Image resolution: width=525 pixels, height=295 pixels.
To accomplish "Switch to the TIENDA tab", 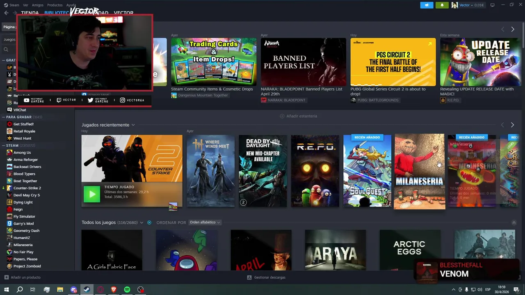I will [30, 13].
